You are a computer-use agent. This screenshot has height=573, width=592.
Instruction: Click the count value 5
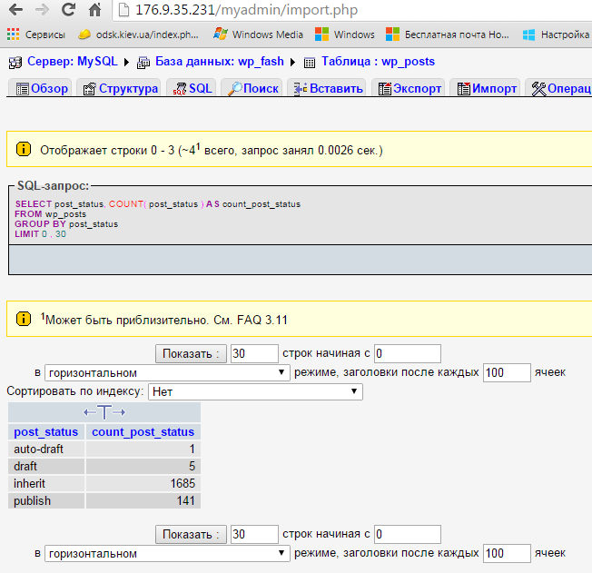192,466
